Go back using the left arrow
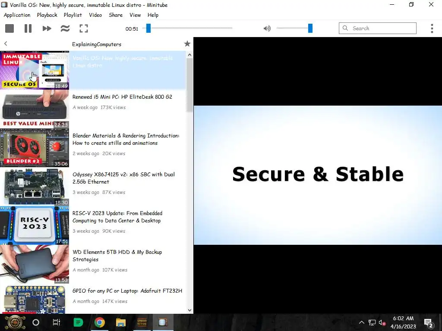The height and width of the screenshot is (331, 442). coord(6,44)
